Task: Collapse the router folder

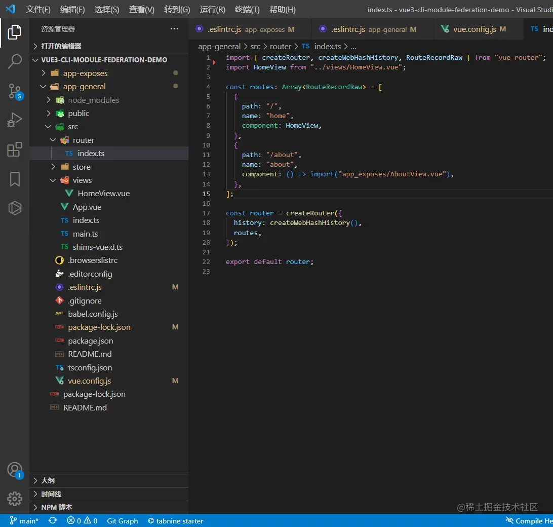Action: point(108,140)
